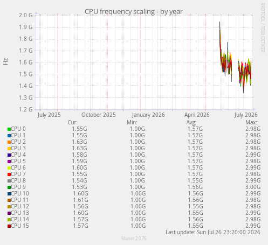Select the 'CPU 4' legend label
Screen dimensions: 268x245
pos(18,155)
